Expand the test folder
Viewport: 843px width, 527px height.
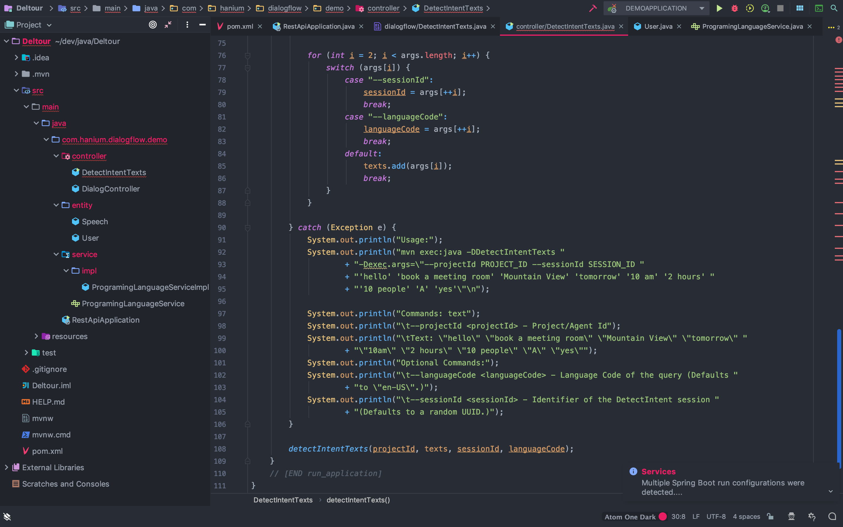[26, 353]
